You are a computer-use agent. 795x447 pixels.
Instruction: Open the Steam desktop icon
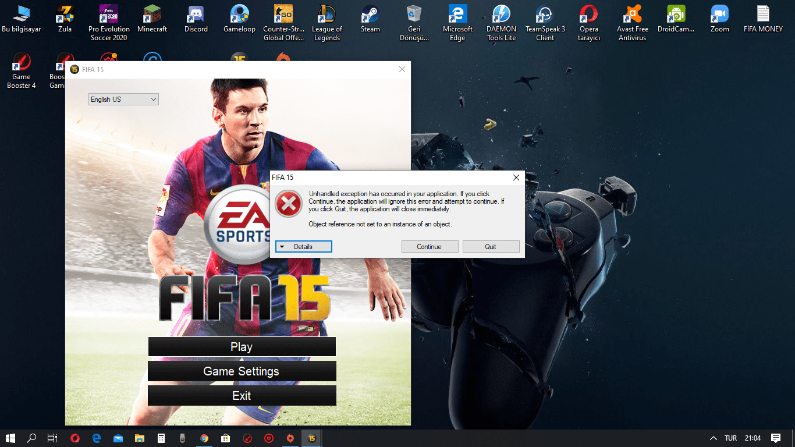pyautogui.click(x=370, y=18)
